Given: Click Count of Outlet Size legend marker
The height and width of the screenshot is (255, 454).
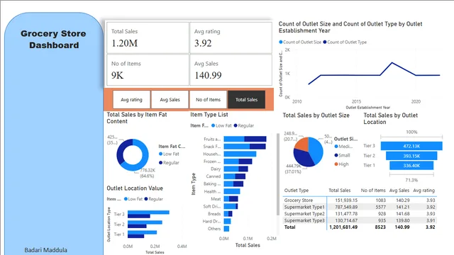Looking at the screenshot, I should [281, 42].
